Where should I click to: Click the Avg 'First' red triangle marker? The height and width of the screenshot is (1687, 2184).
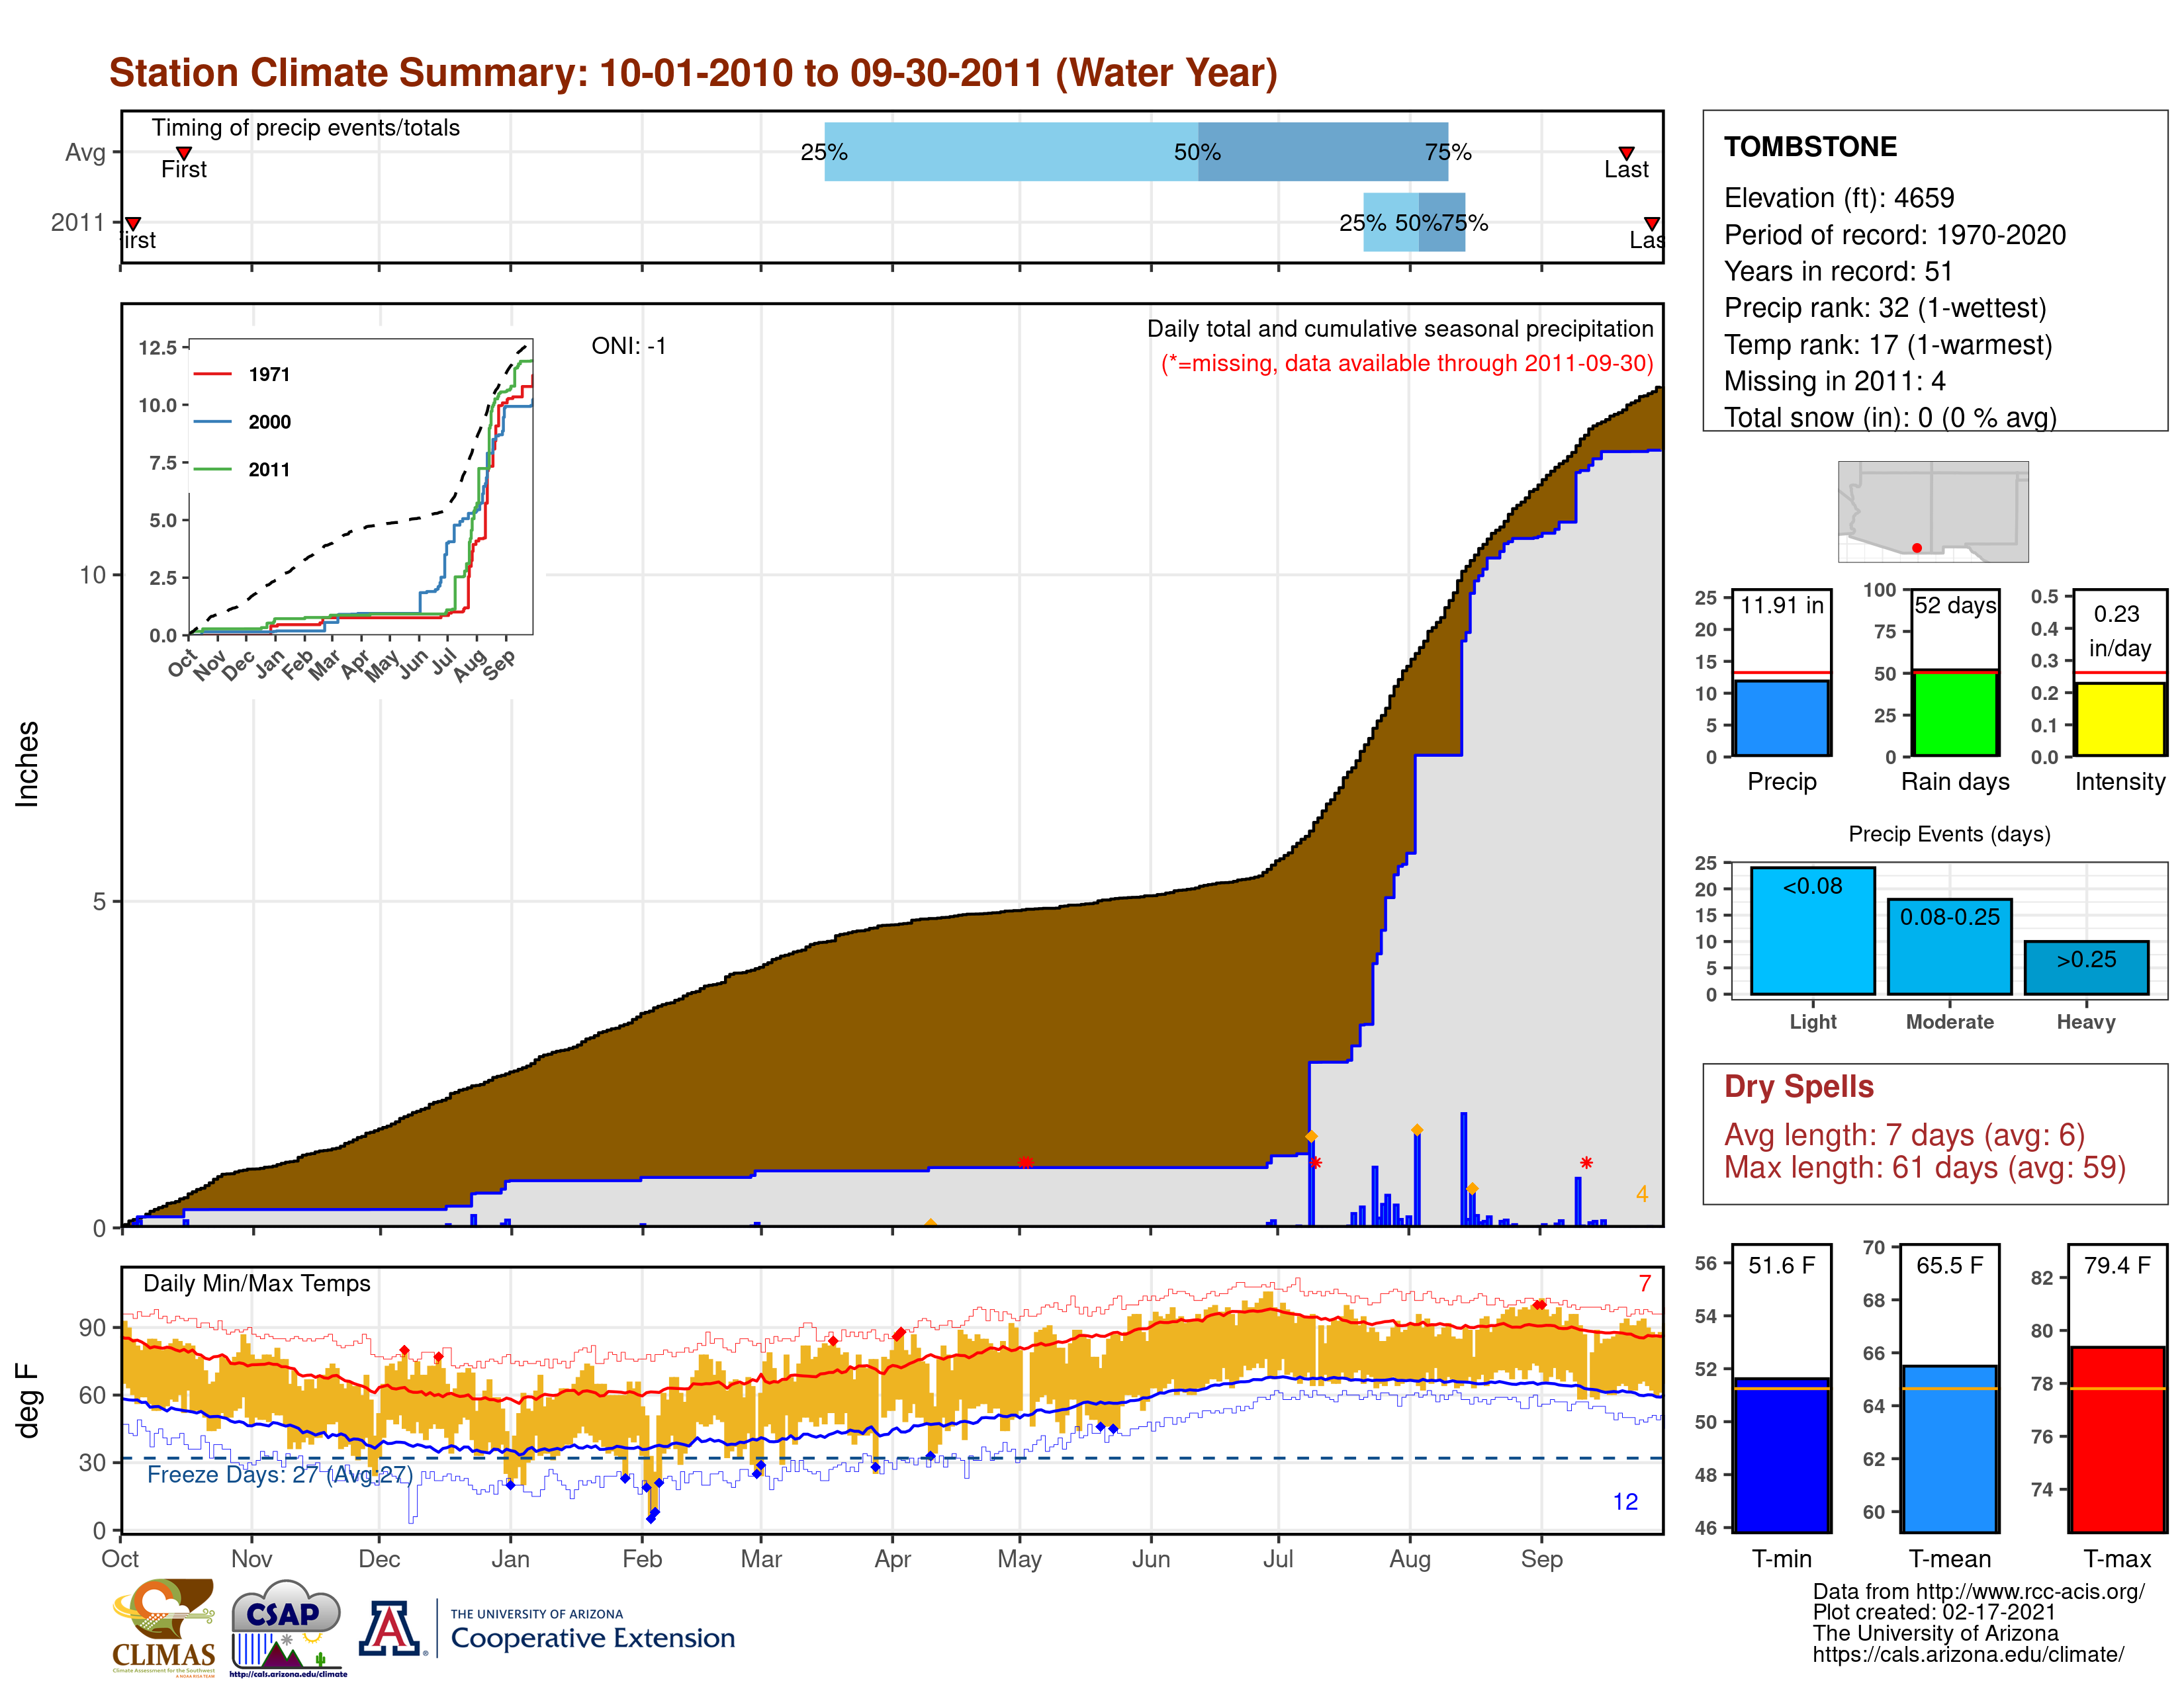184,153
